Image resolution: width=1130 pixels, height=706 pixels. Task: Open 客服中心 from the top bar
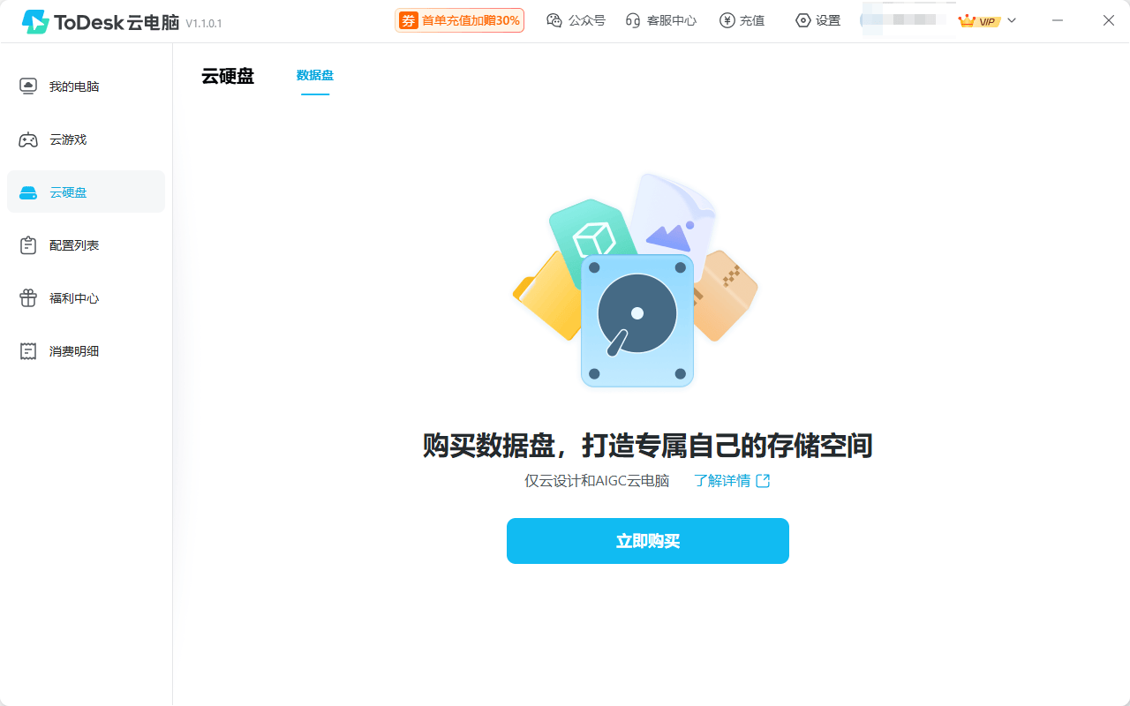[x=661, y=20]
